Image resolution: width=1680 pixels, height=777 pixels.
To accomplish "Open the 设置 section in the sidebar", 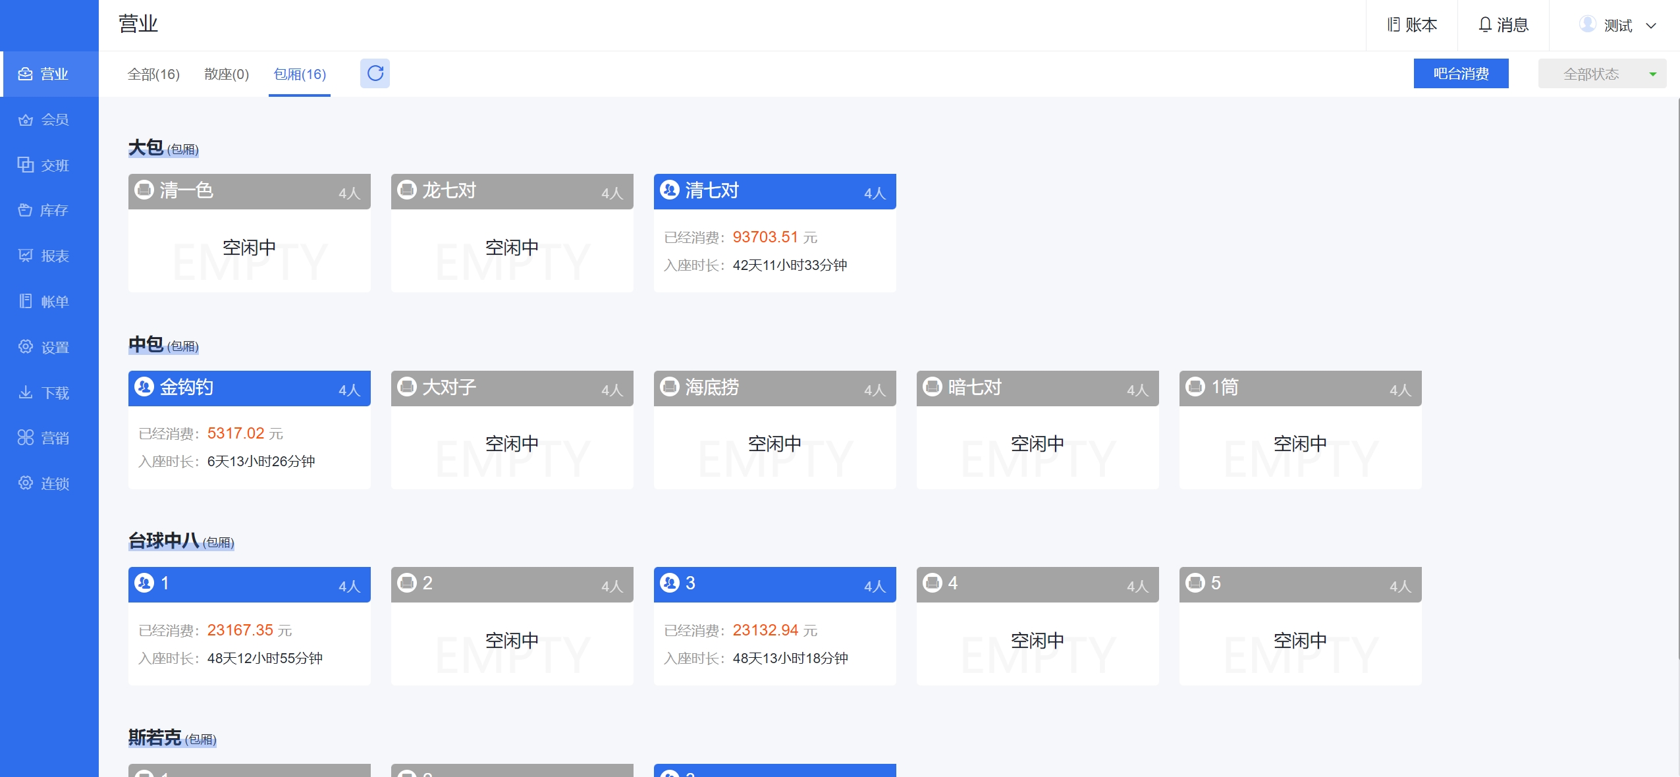I will pyautogui.click(x=44, y=347).
